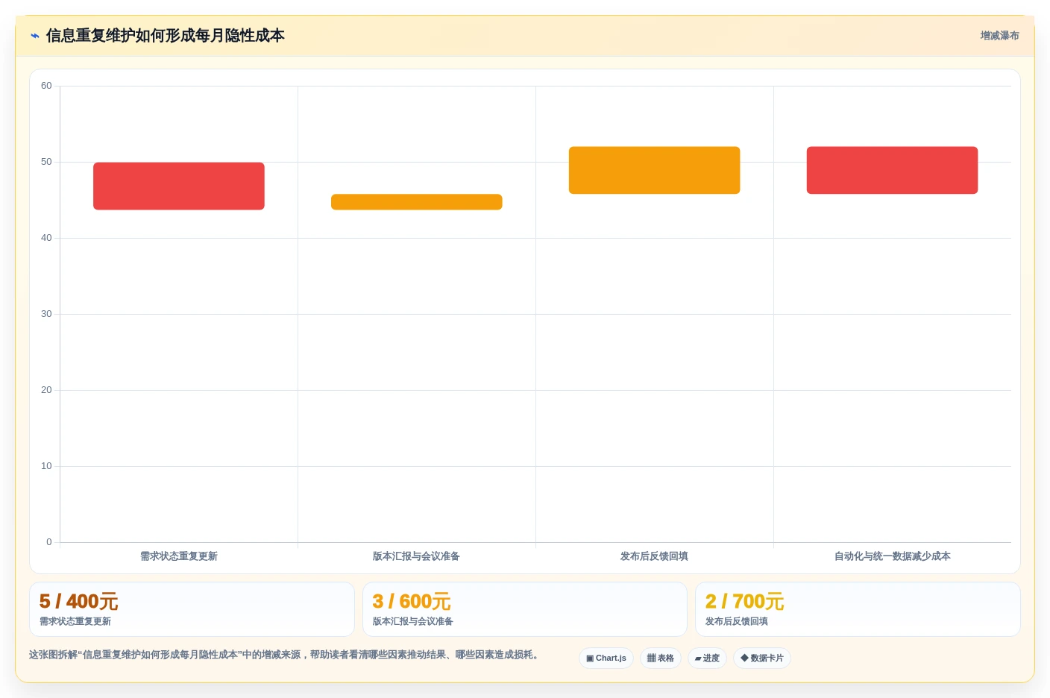Click the description text starting 这张图拆解
The width and height of the screenshot is (1050, 698).
[283, 655]
